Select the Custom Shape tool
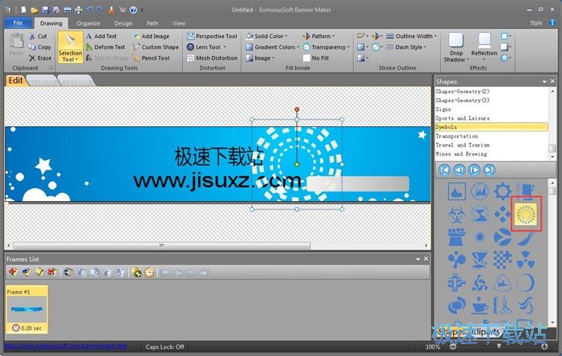The height and width of the screenshot is (356, 562). [x=156, y=47]
